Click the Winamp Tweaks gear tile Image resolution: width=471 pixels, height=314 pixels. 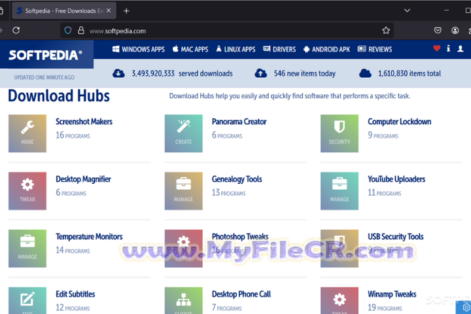tap(340, 300)
